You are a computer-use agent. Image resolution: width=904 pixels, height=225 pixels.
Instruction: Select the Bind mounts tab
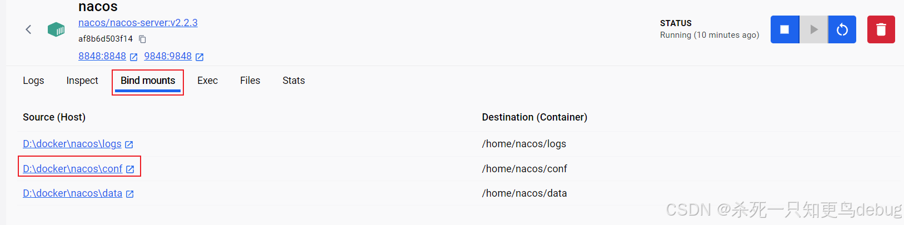(x=148, y=81)
